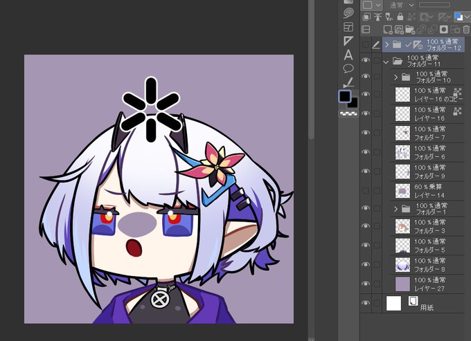Click the lock transparent pixels icon

[x=411, y=17]
